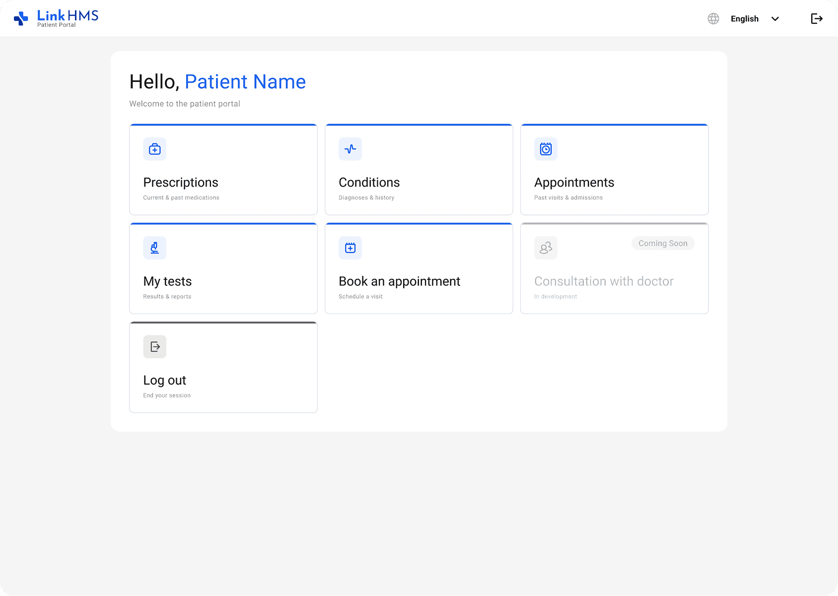Click the globe language icon
This screenshot has height=596, width=838.
713,19
